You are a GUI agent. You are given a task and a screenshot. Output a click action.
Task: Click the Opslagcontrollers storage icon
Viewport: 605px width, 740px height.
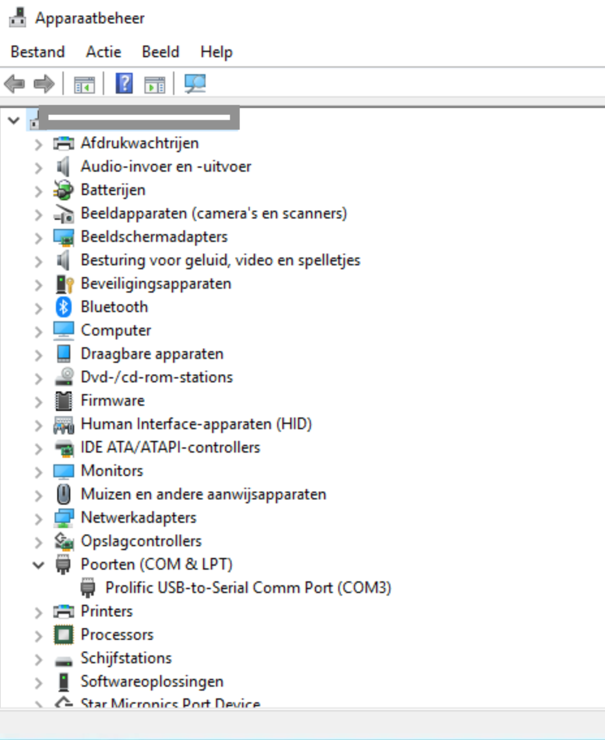coord(63,541)
